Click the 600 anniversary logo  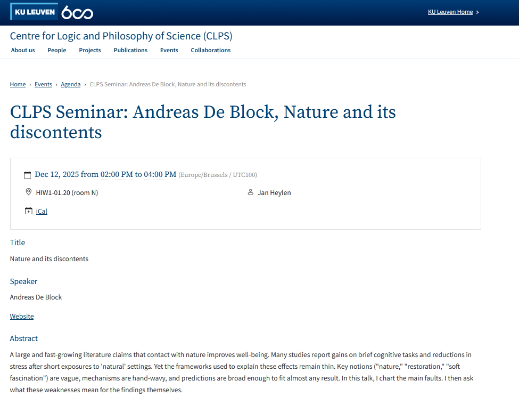77,12
